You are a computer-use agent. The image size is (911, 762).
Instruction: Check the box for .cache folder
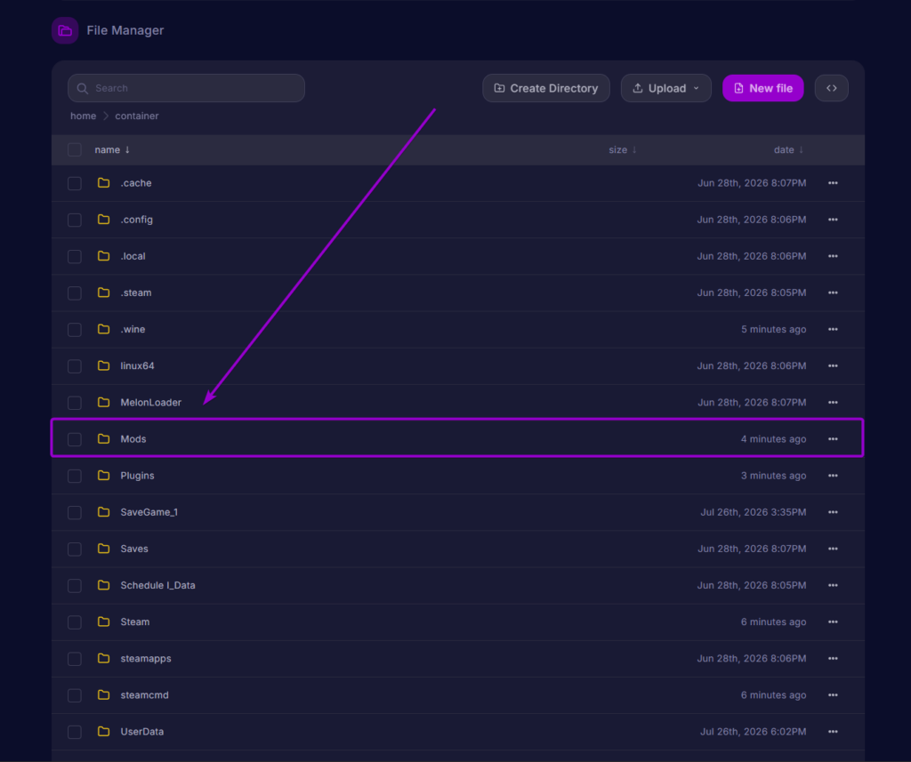(75, 183)
